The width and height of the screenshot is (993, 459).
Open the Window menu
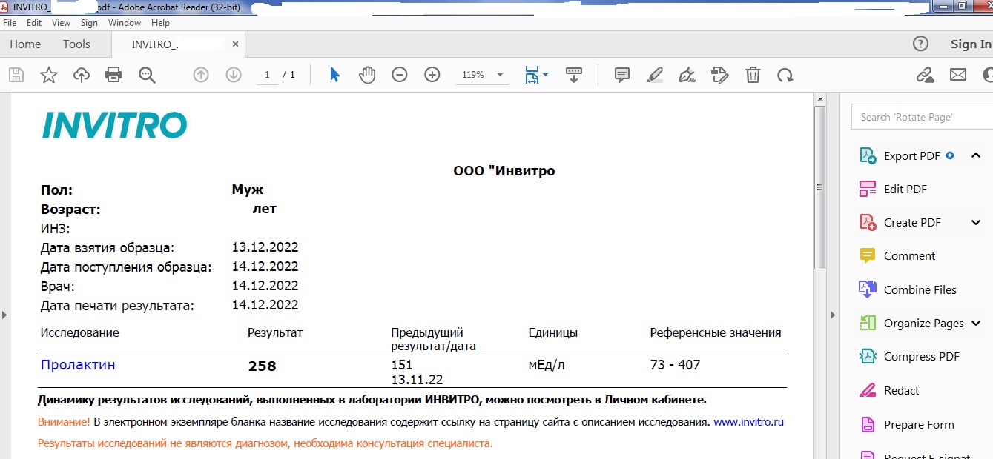124,23
